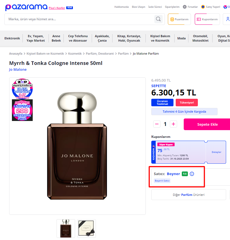Click Sepete Ekle button
The height and width of the screenshot is (240, 230).
(x=207, y=124)
